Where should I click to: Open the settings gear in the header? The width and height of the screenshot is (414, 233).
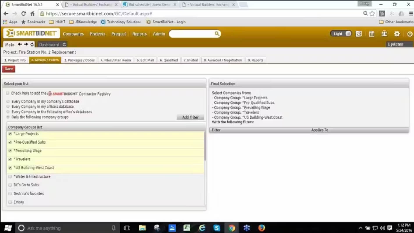point(397,34)
